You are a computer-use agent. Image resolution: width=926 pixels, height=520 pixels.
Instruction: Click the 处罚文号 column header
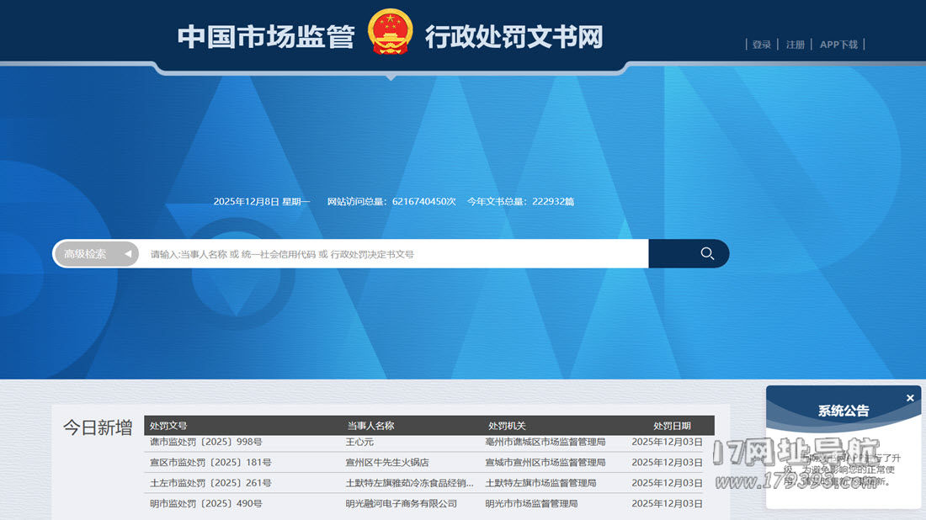tap(168, 426)
